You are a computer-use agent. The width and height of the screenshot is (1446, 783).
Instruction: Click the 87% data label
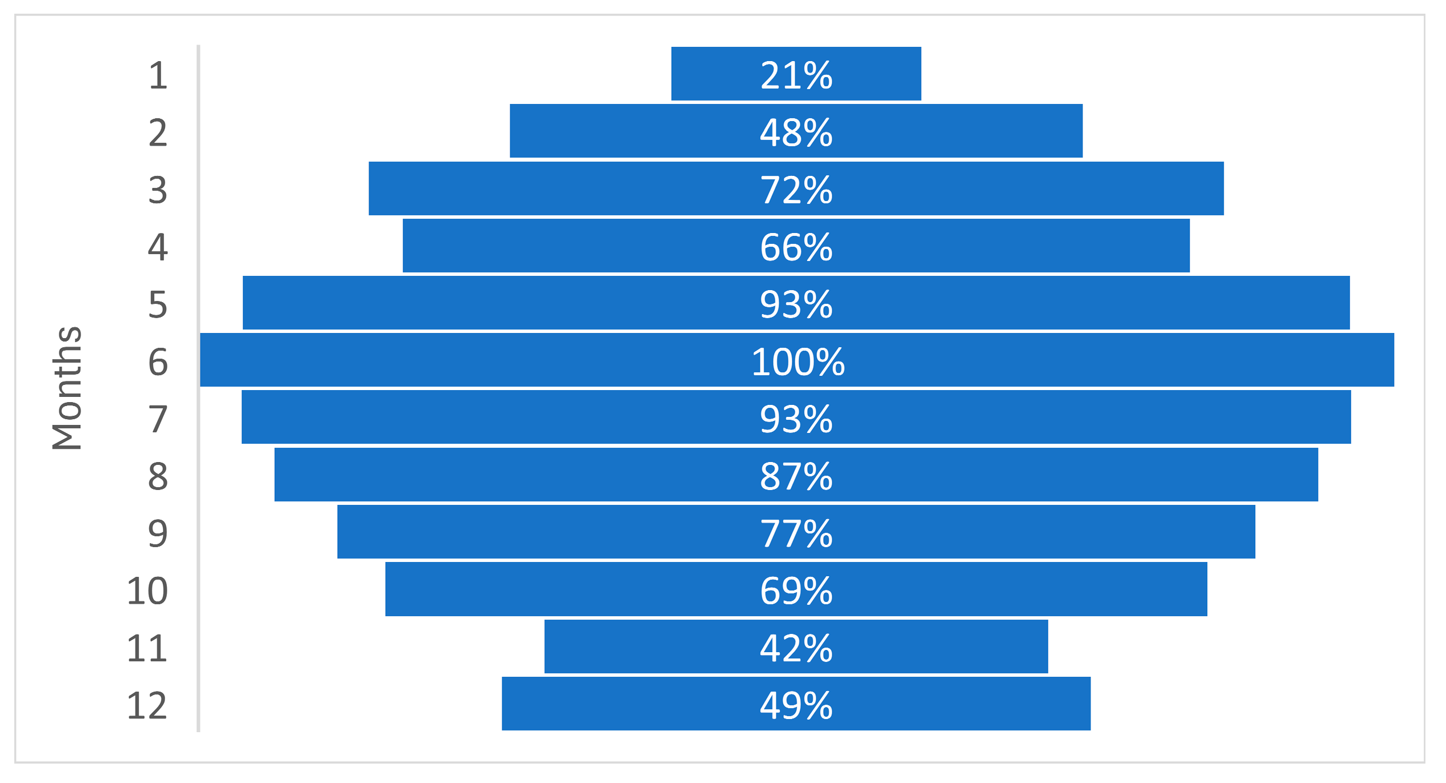pyautogui.click(x=796, y=476)
